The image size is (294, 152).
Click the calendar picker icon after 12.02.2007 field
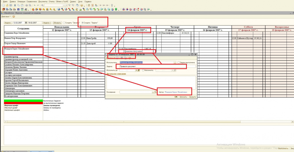26,23
